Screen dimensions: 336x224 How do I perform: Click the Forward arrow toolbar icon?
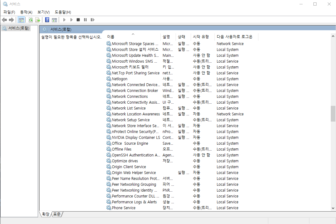pos(11,20)
